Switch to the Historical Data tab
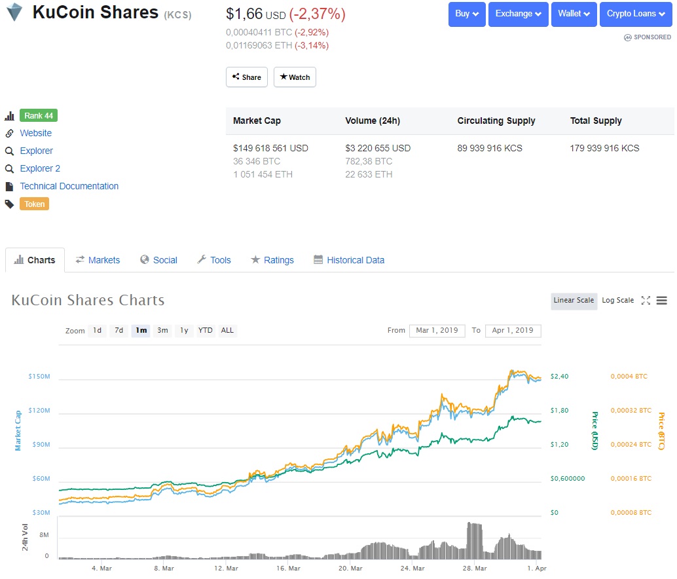 click(x=349, y=260)
